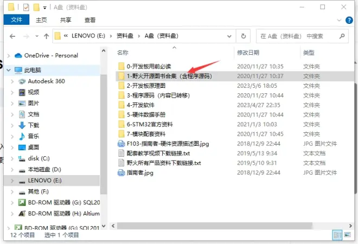Image resolution: width=358 pixels, height=244 pixels.
Task: Open 图片 library in sidebar
Action: pyautogui.click(x=33, y=103)
